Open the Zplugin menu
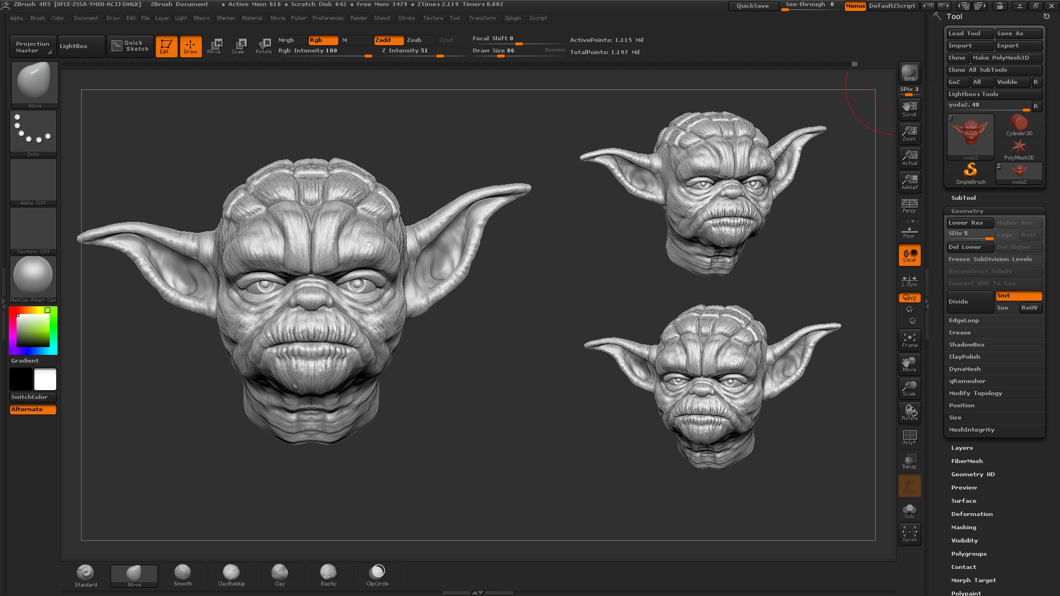Viewport: 1060px width, 596px height. (x=512, y=18)
